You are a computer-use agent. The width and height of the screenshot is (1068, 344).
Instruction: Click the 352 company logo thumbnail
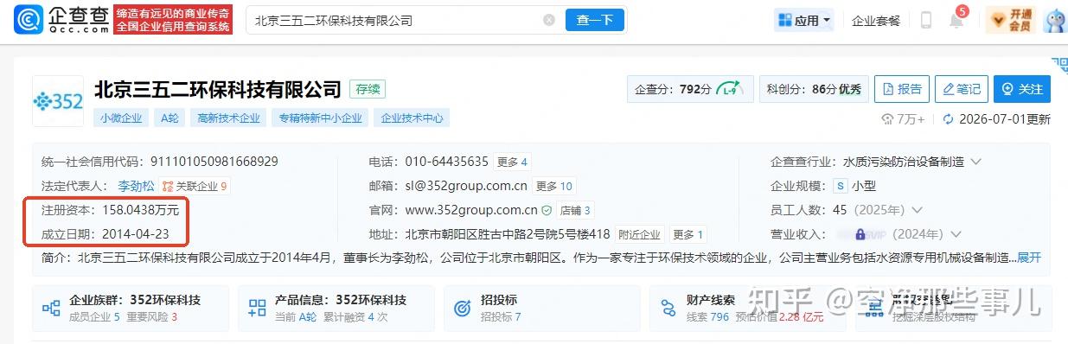click(58, 101)
